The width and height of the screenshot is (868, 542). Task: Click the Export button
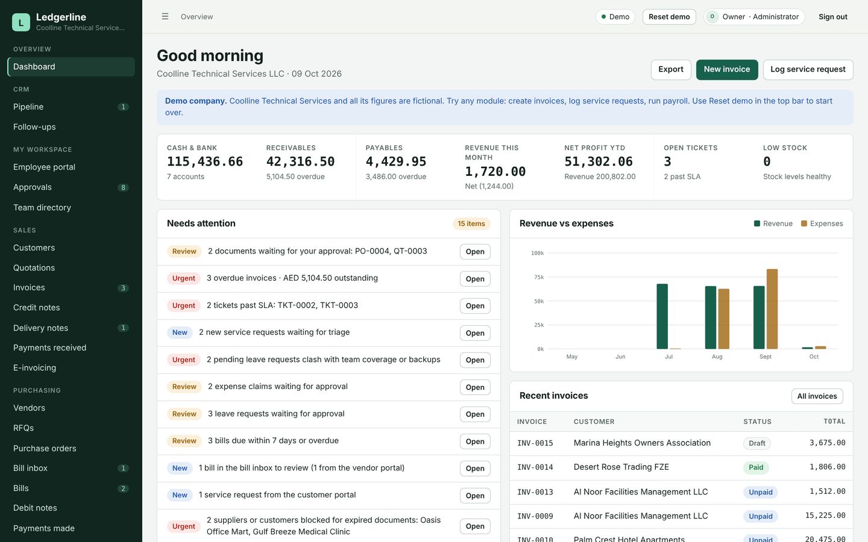tap(671, 70)
